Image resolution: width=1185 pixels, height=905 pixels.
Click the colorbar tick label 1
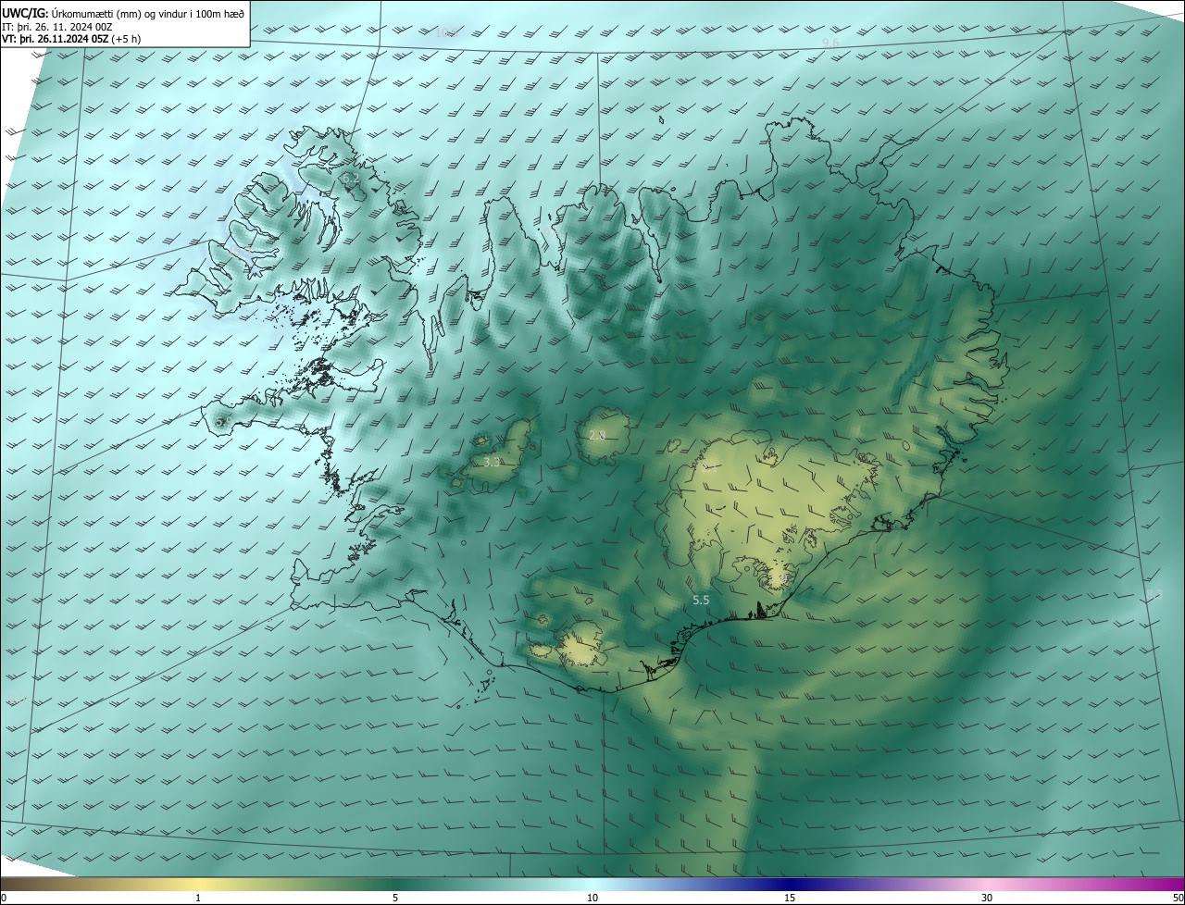198,898
